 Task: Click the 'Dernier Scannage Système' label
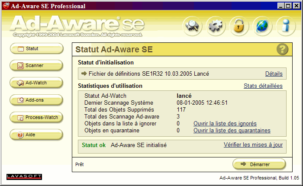pos(119,103)
